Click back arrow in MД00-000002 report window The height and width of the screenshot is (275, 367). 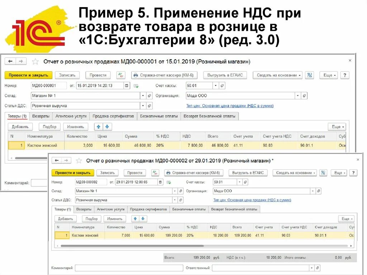[x=57, y=160]
